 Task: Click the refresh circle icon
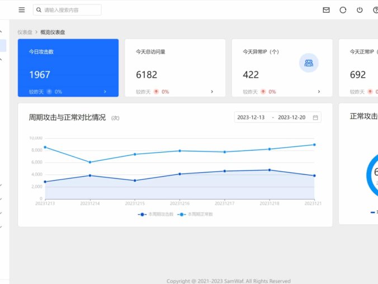pos(343,10)
